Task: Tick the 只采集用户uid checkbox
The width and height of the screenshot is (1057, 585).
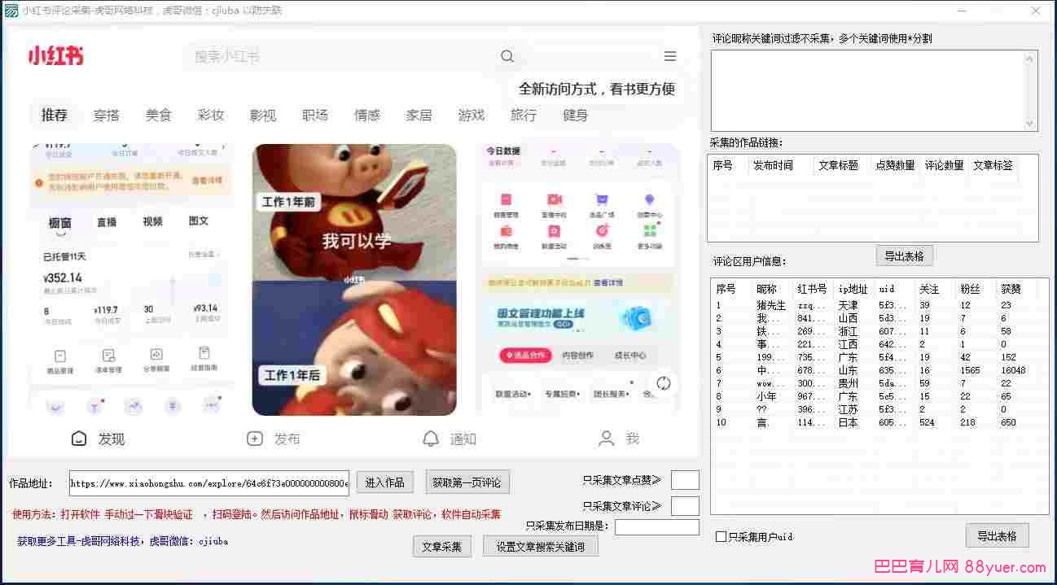Action: coord(721,536)
